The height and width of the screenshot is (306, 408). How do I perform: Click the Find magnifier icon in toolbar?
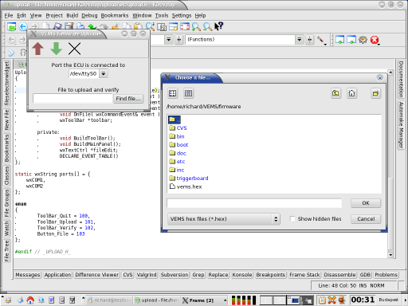point(150,26)
